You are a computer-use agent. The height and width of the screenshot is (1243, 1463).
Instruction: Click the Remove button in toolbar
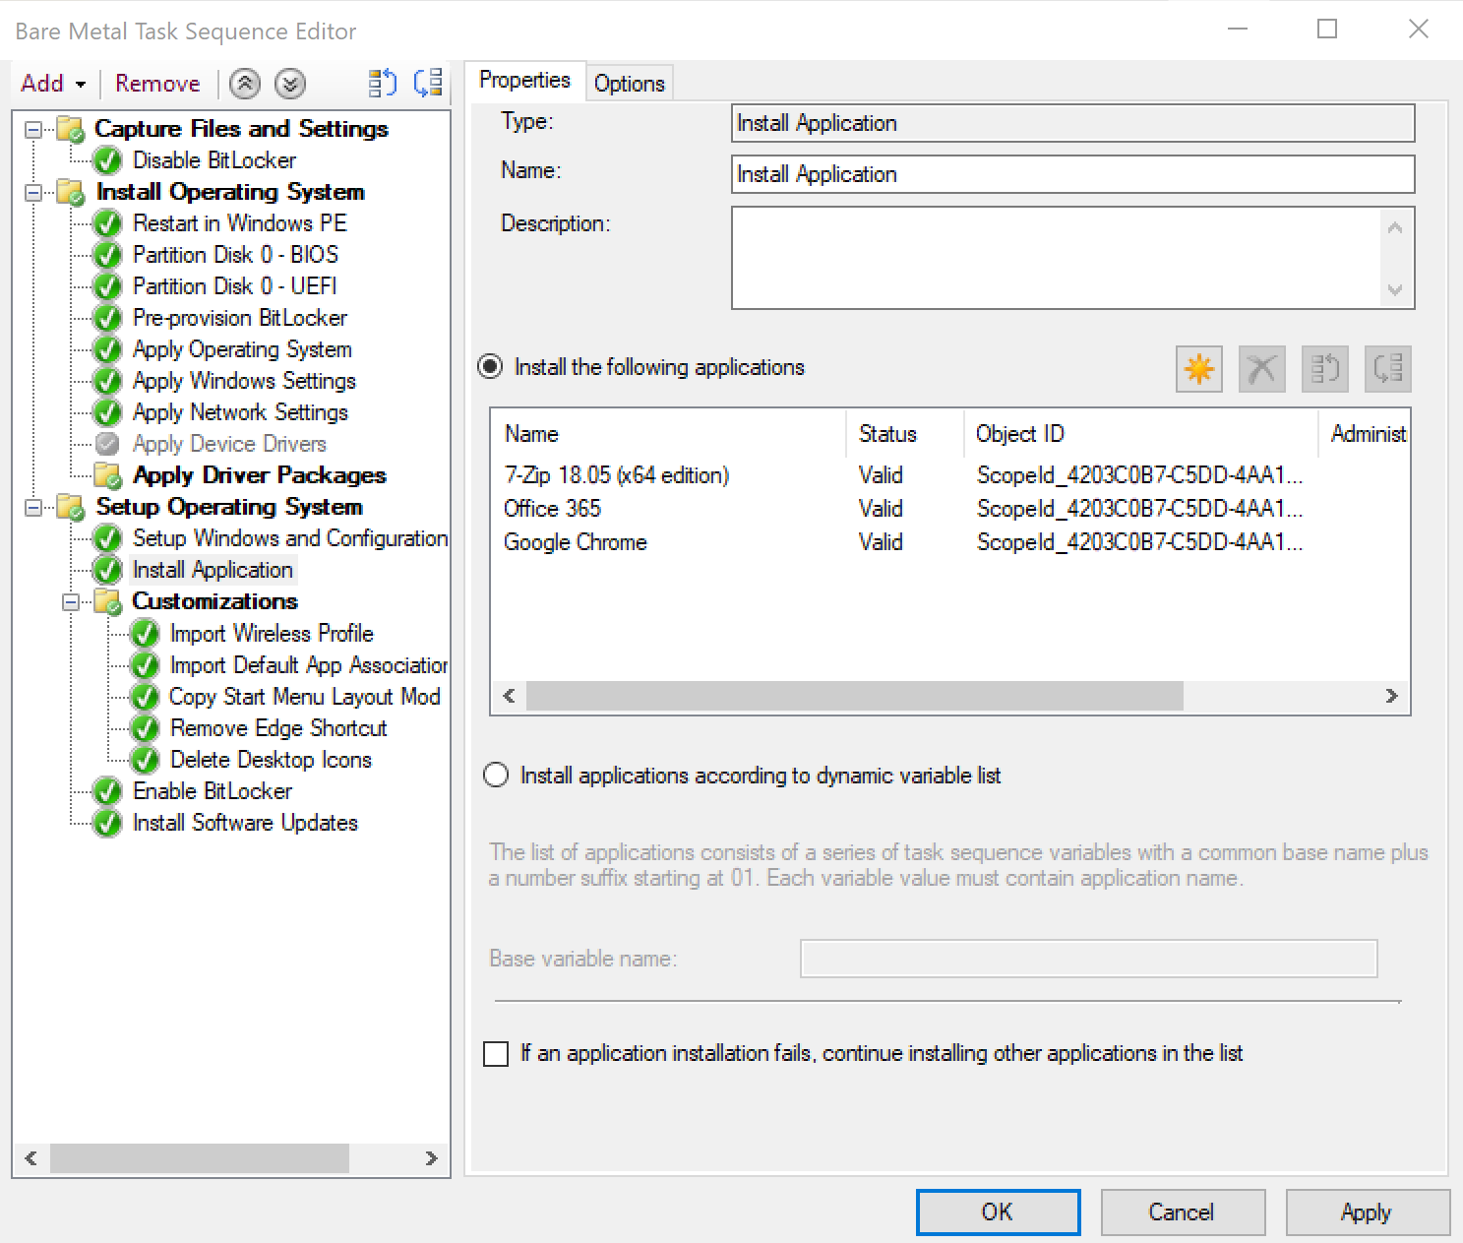pos(157,84)
